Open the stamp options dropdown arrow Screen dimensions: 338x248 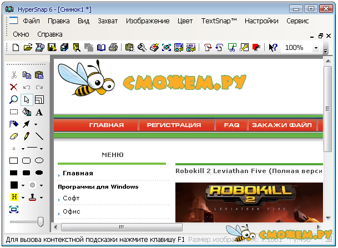coord(41,198)
